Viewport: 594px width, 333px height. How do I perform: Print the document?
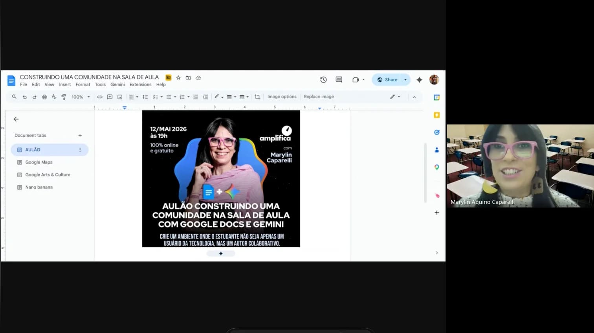click(44, 97)
